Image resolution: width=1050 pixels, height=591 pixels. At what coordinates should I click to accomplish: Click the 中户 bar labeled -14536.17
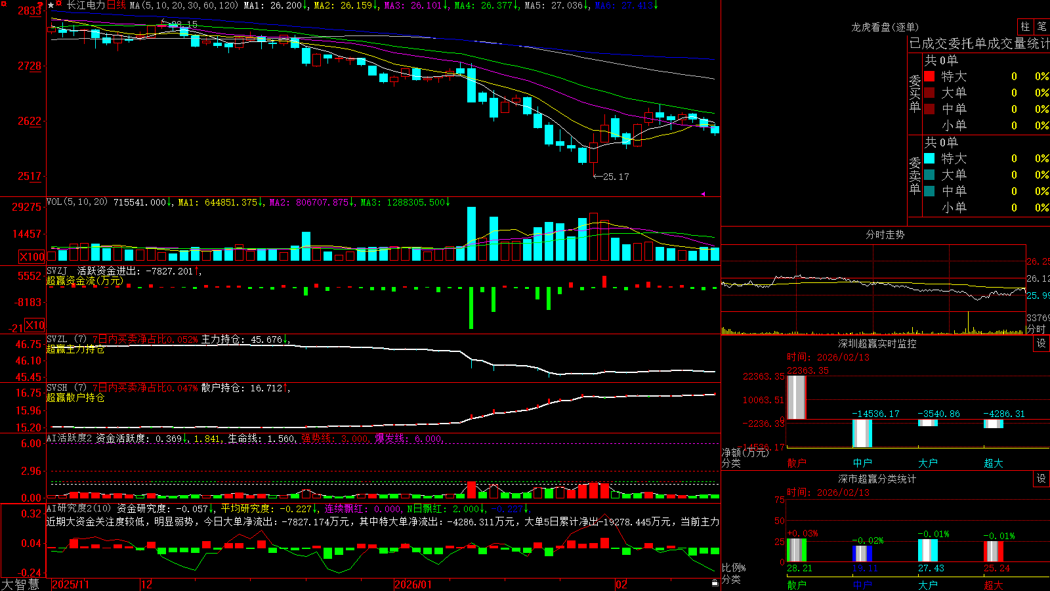(862, 433)
